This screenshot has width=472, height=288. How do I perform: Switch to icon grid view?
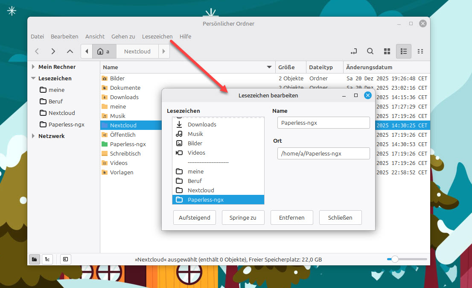click(387, 51)
